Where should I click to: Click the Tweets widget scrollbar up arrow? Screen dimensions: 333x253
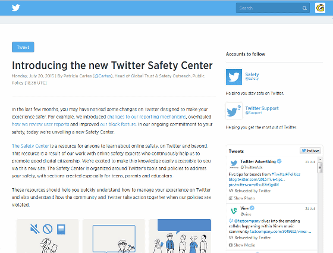pos(320,160)
